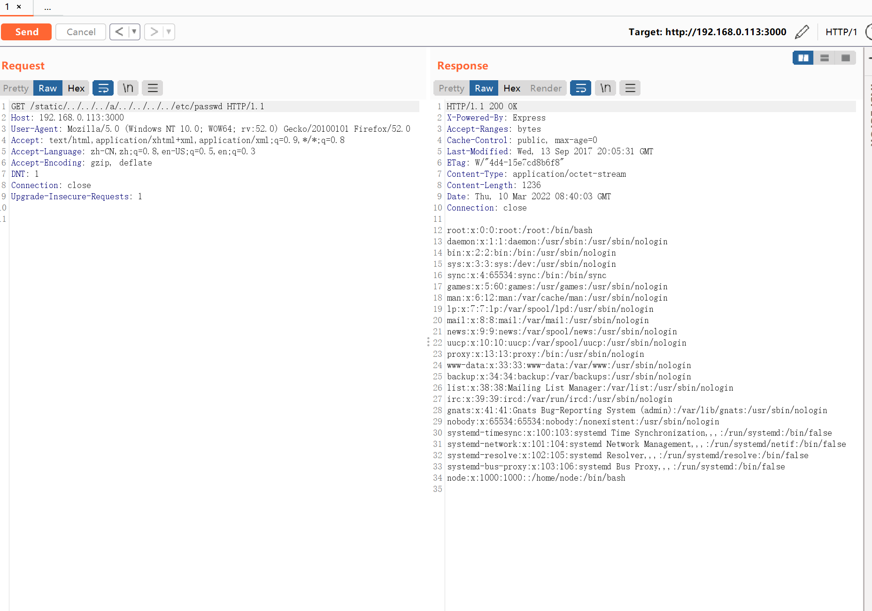This screenshot has width=872, height=611.
Task: Open the back history dropdown arrow
Action: click(x=134, y=32)
